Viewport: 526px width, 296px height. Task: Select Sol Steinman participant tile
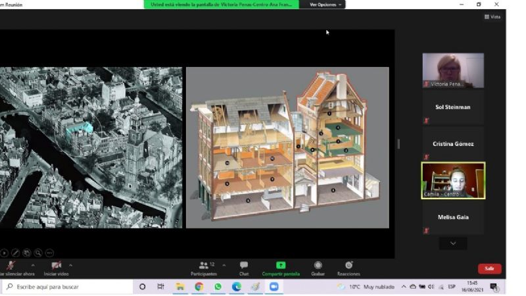pos(453,107)
